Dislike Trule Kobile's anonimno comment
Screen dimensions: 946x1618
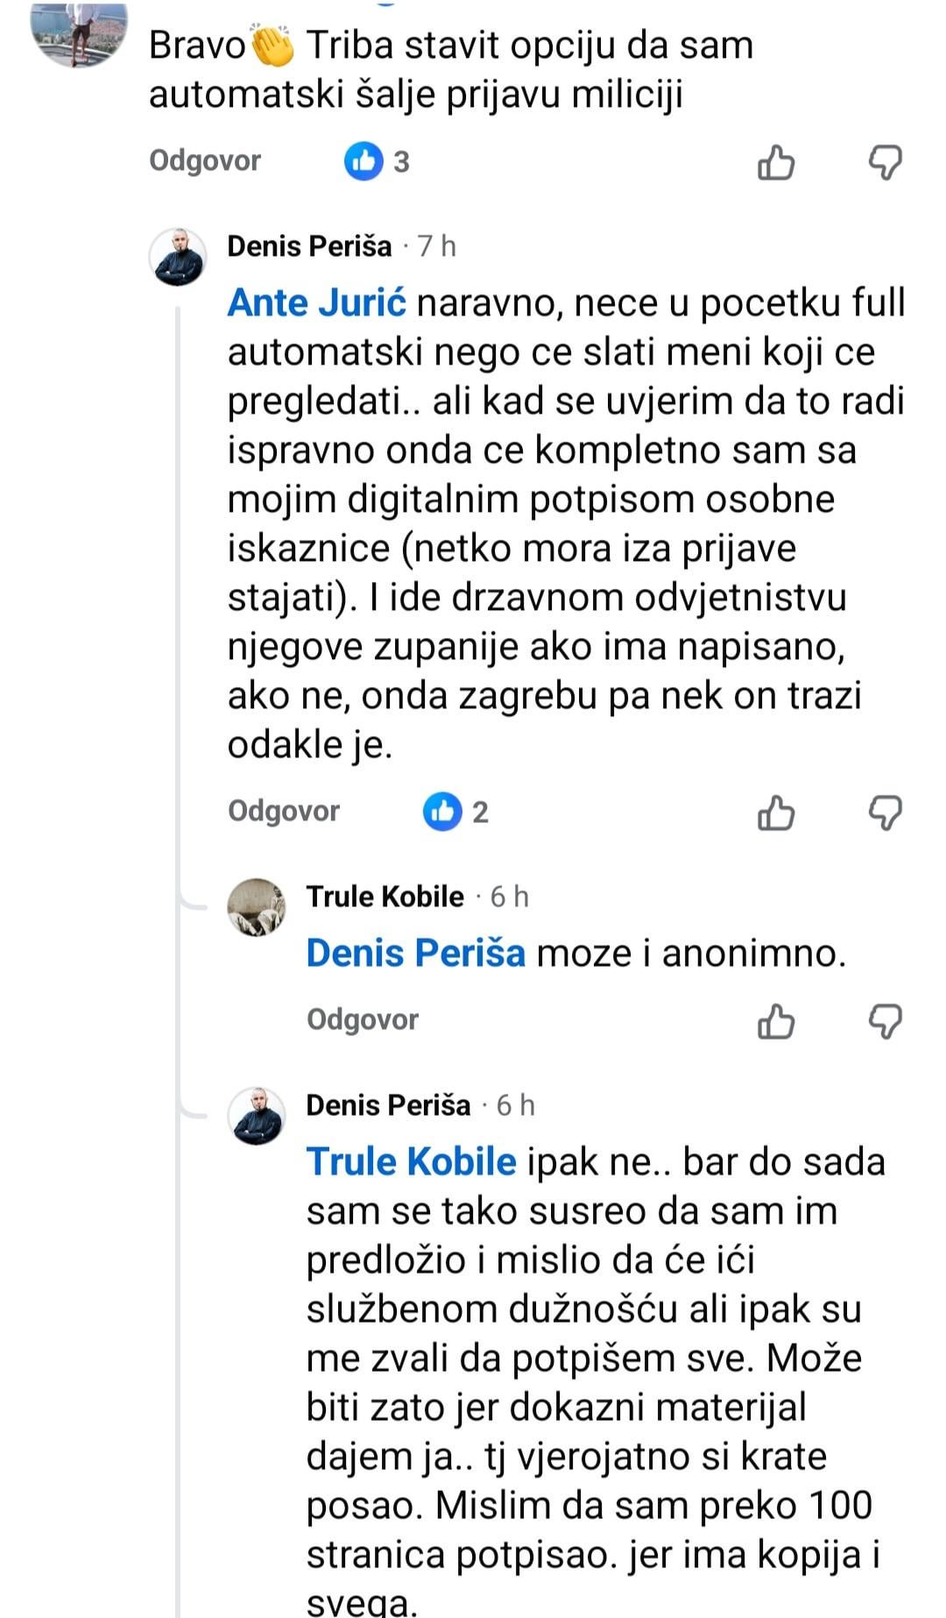point(885,1021)
